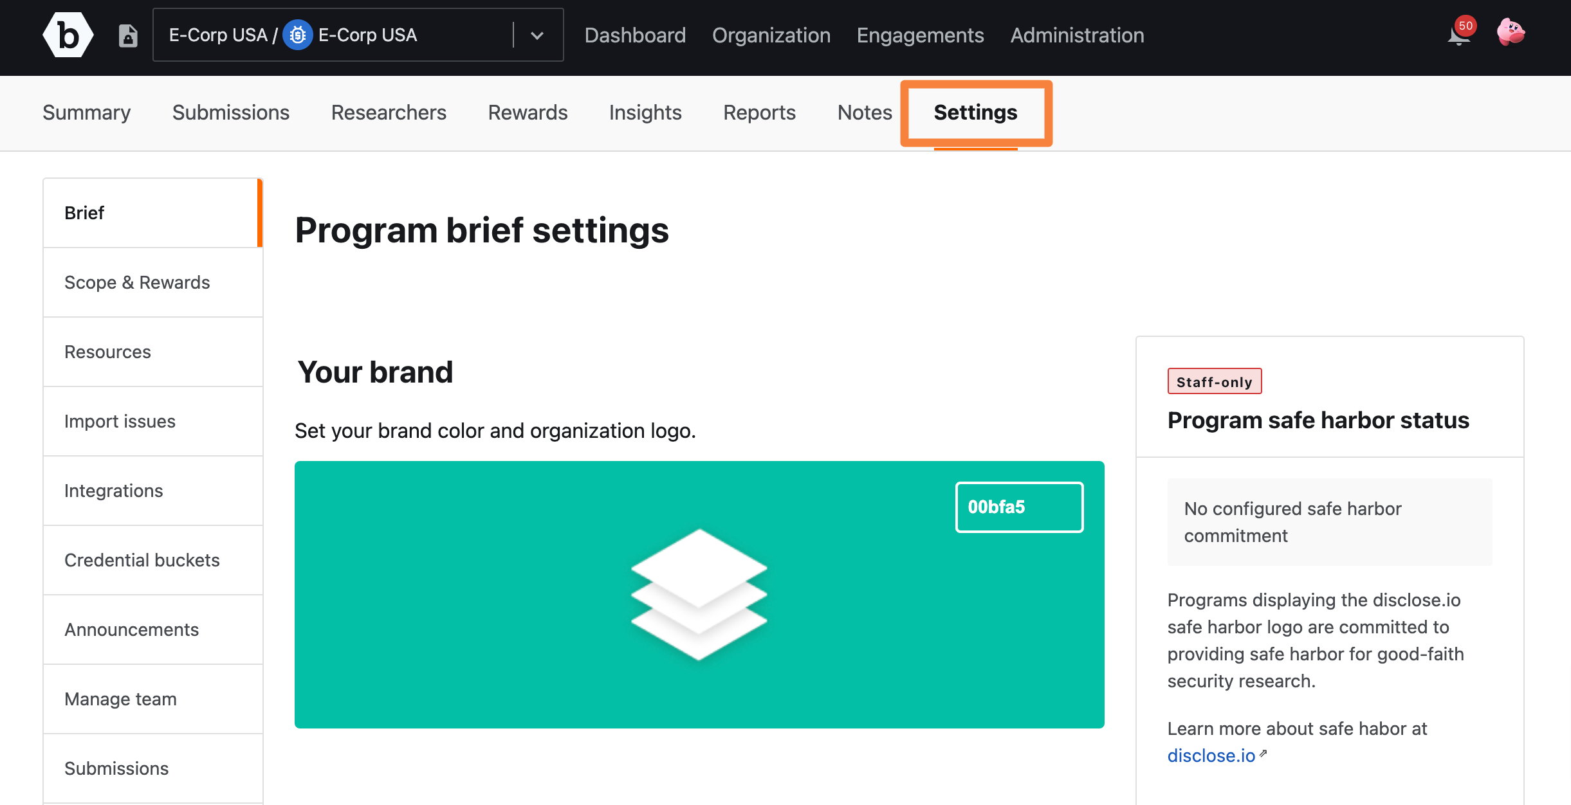
Task: Expand the E-Corp USA program selector dropdown
Action: [537, 35]
